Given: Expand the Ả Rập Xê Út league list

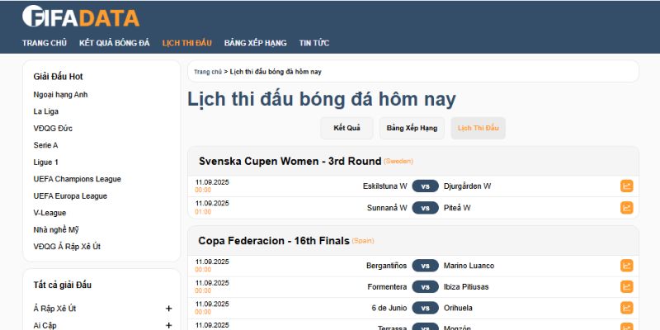Looking at the screenshot, I should [x=169, y=309].
